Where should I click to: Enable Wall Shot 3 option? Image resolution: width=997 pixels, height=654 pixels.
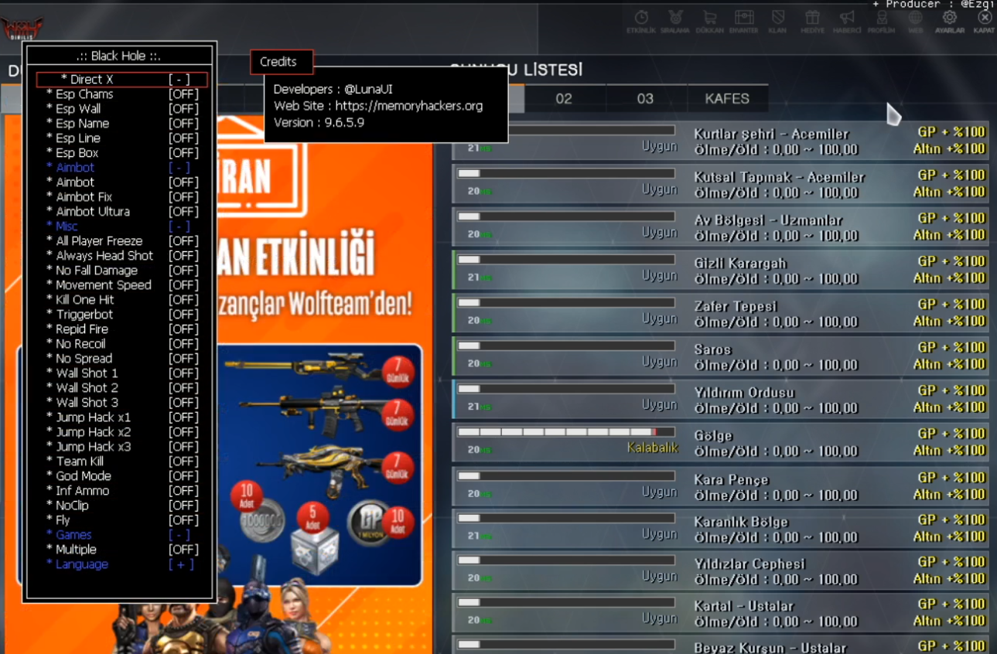[121, 403]
